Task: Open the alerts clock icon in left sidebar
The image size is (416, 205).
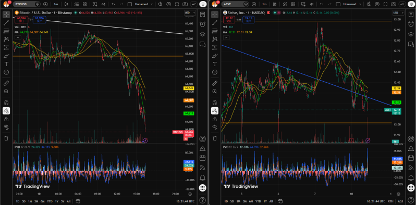Action: pos(203,23)
